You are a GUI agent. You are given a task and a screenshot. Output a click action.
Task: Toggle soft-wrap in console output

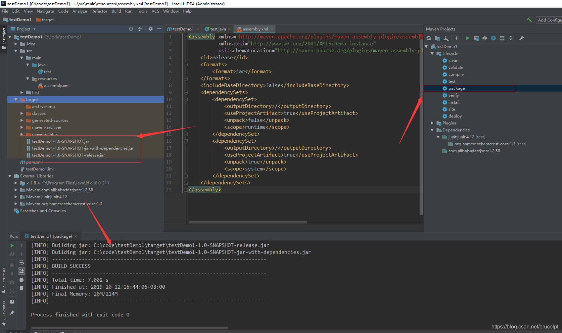pyautogui.click(x=22, y=262)
